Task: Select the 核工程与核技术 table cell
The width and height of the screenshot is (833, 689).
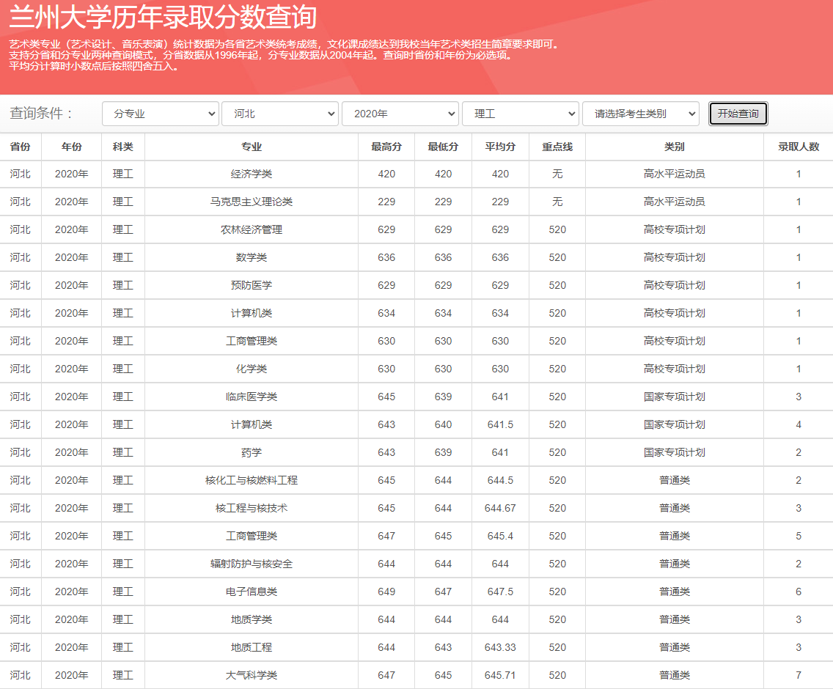Action: point(251,508)
